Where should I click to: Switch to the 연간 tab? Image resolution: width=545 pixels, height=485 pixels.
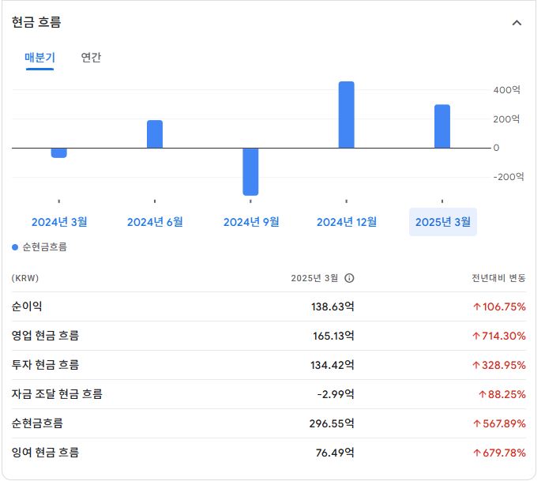91,58
